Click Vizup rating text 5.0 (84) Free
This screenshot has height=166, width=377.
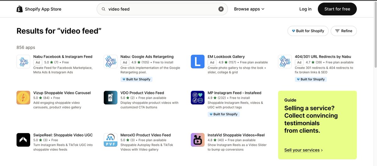tap(47, 98)
